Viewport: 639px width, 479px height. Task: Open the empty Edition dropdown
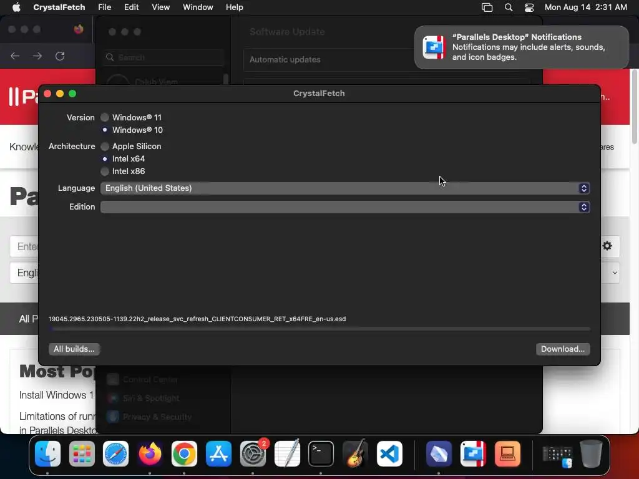(x=345, y=207)
